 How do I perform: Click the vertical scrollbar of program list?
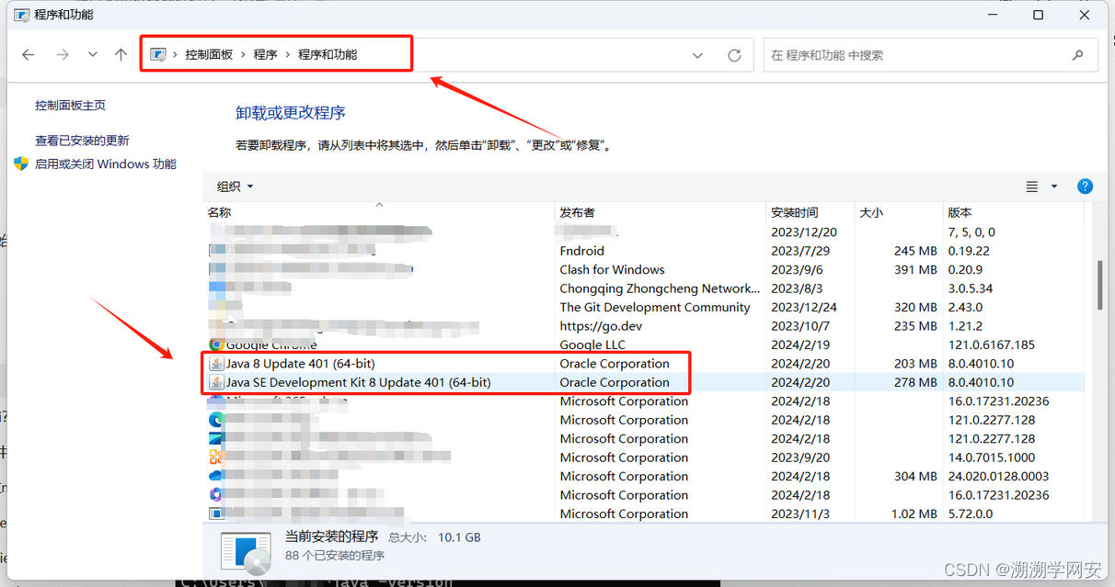[x=1099, y=287]
